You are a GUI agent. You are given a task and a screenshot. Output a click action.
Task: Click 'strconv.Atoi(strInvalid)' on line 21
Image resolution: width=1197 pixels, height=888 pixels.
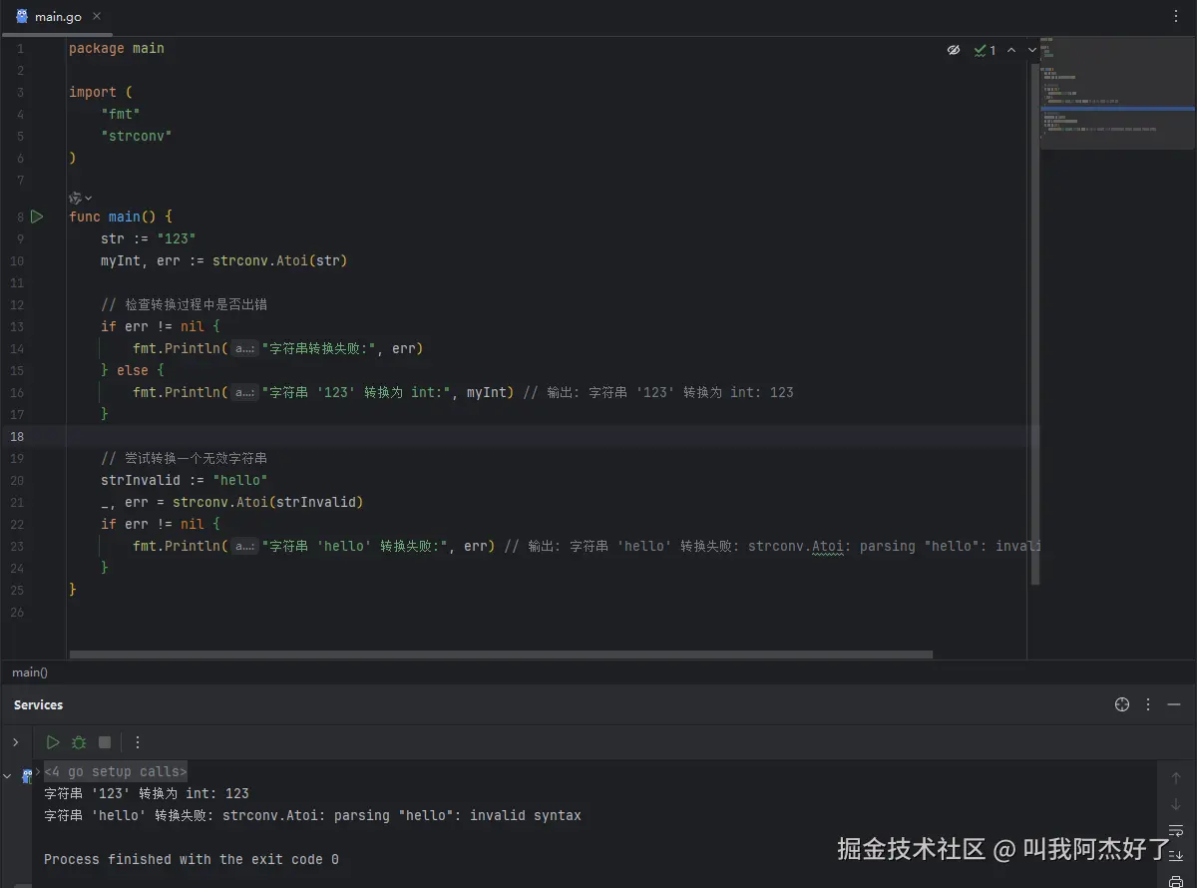(x=268, y=503)
